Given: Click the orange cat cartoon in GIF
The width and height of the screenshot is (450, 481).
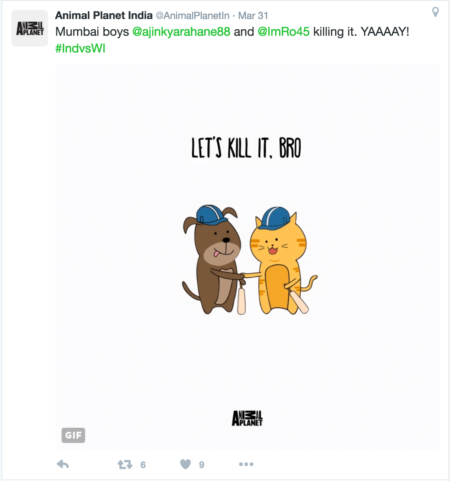Looking at the screenshot, I should pos(281,261).
